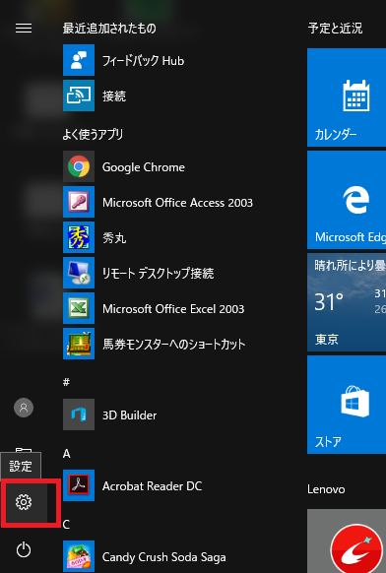386x573 pixels.
Task: Click the Acrobat Reader DC label
Action: pos(152,486)
